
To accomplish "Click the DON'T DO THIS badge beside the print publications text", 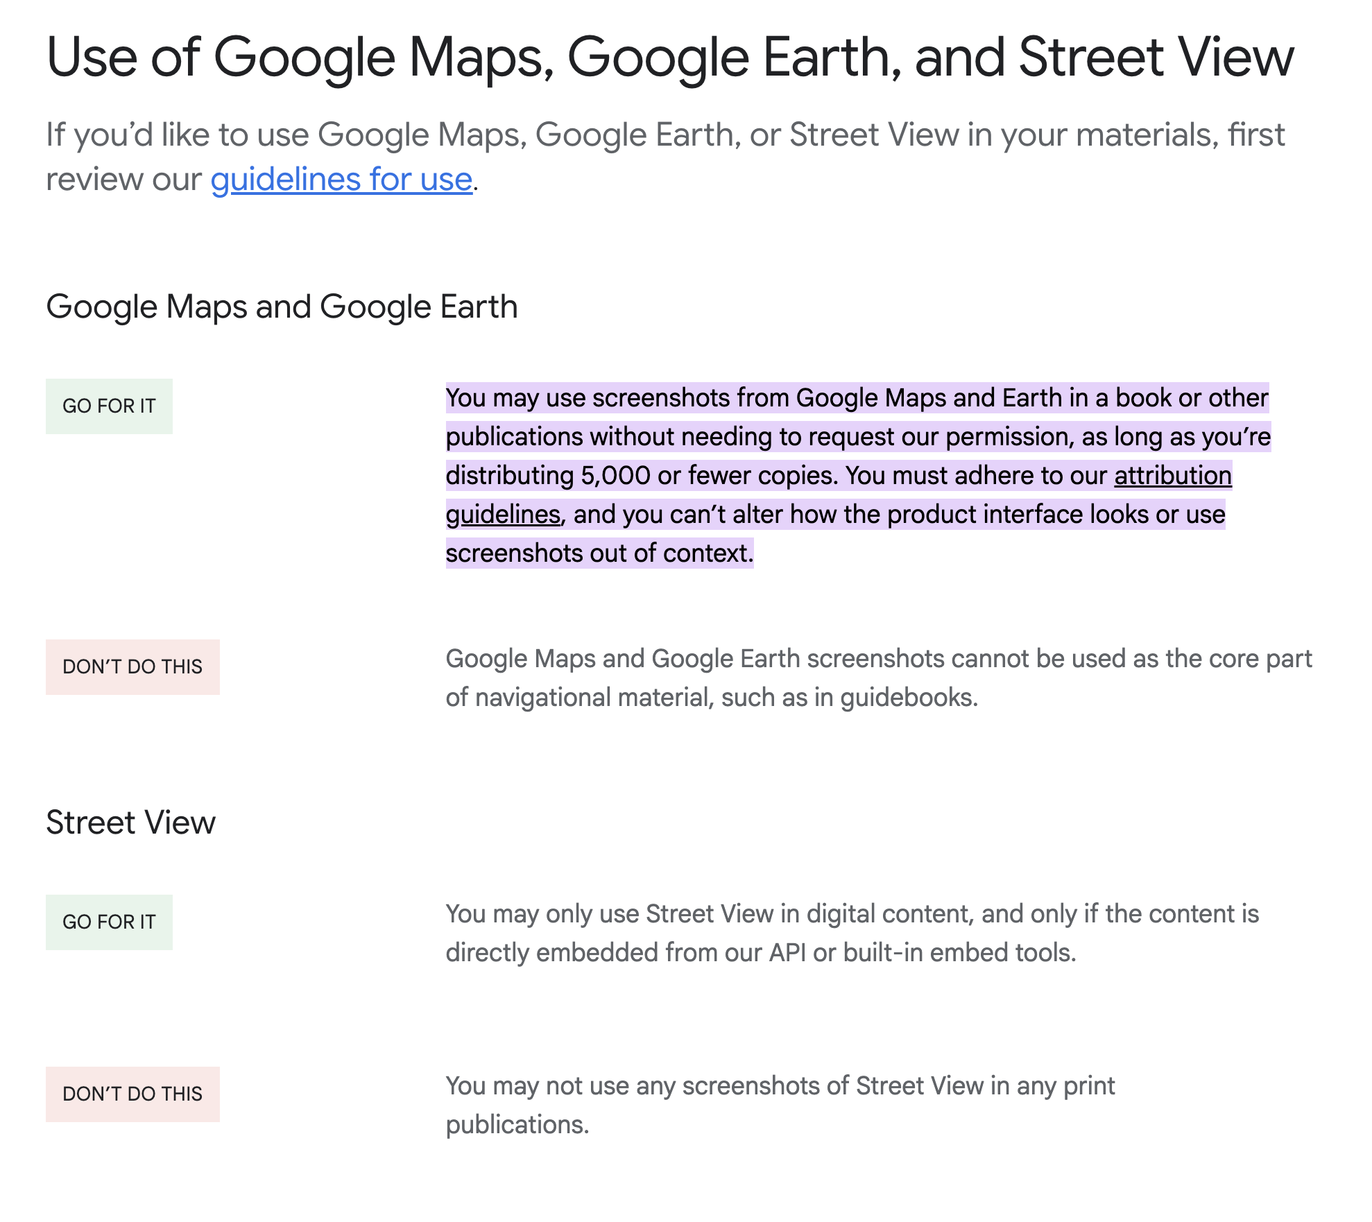I will [132, 1094].
